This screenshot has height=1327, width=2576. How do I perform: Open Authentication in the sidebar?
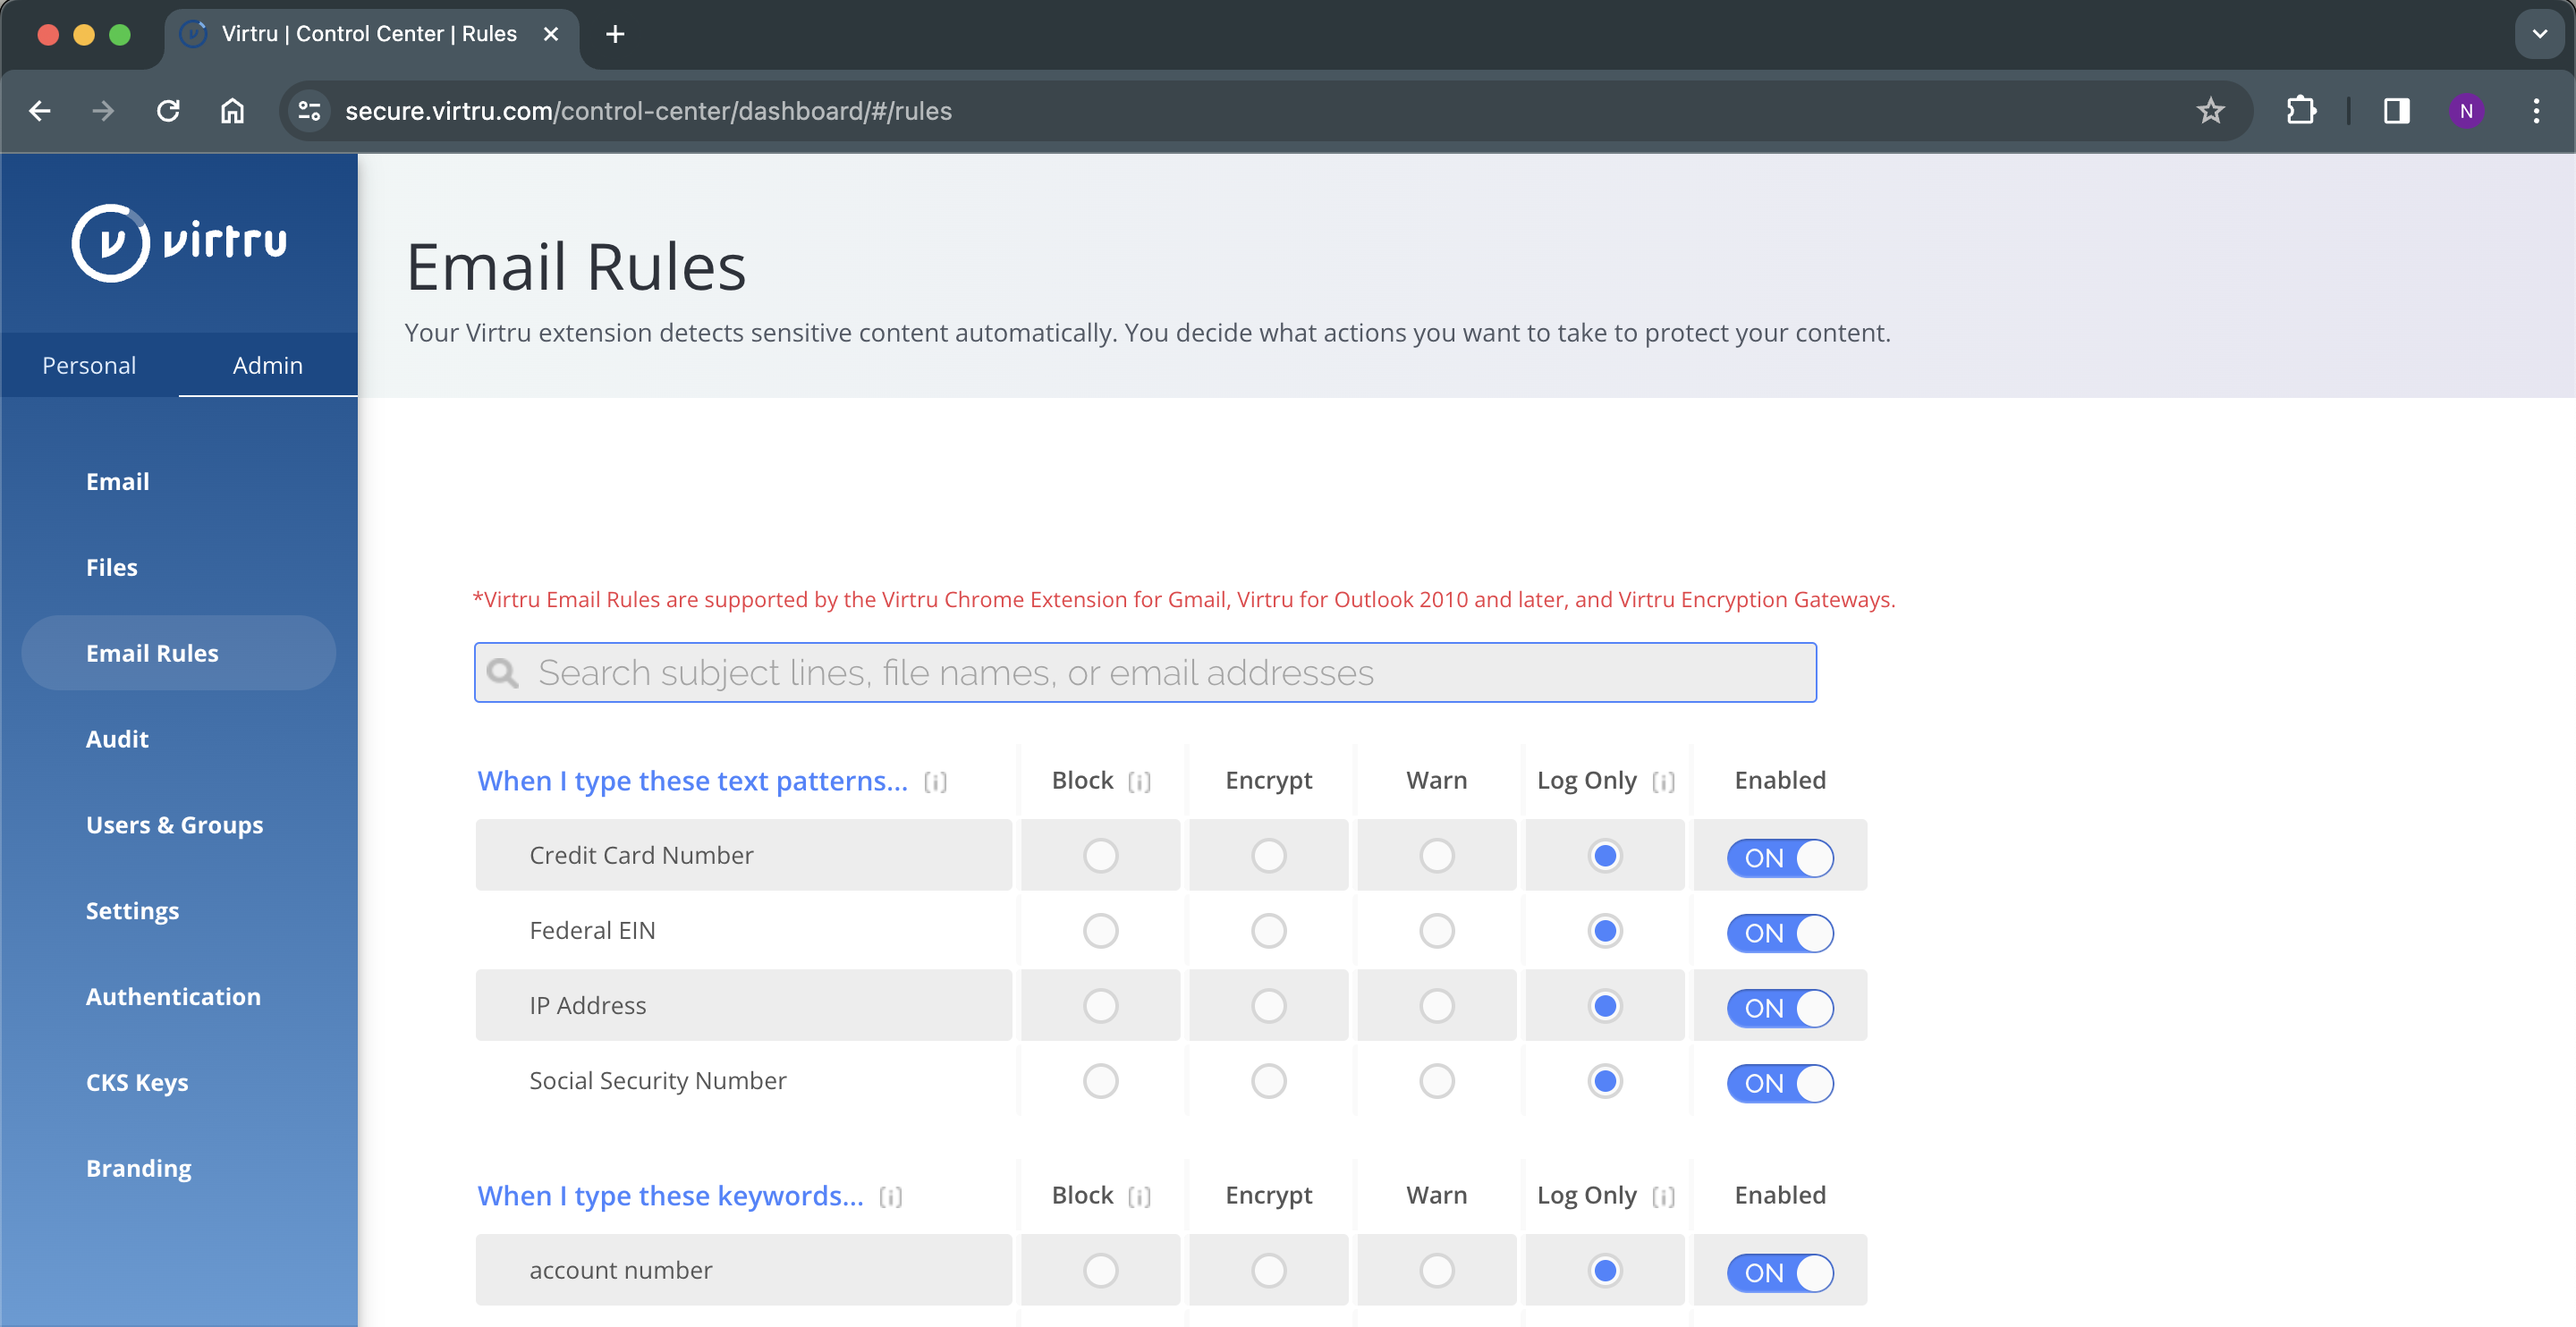click(x=173, y=997)
